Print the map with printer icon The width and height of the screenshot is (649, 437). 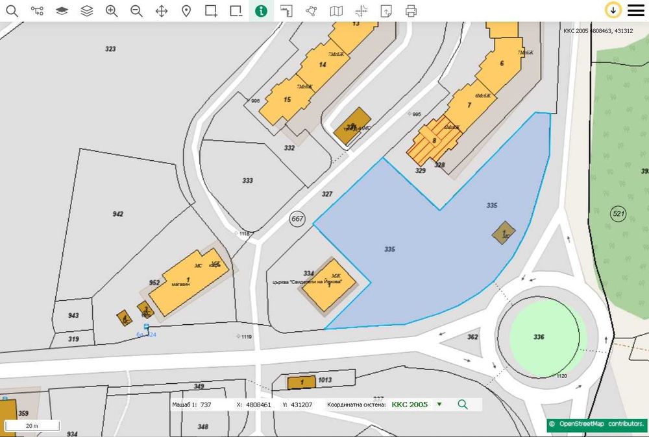tap(411, 11)
